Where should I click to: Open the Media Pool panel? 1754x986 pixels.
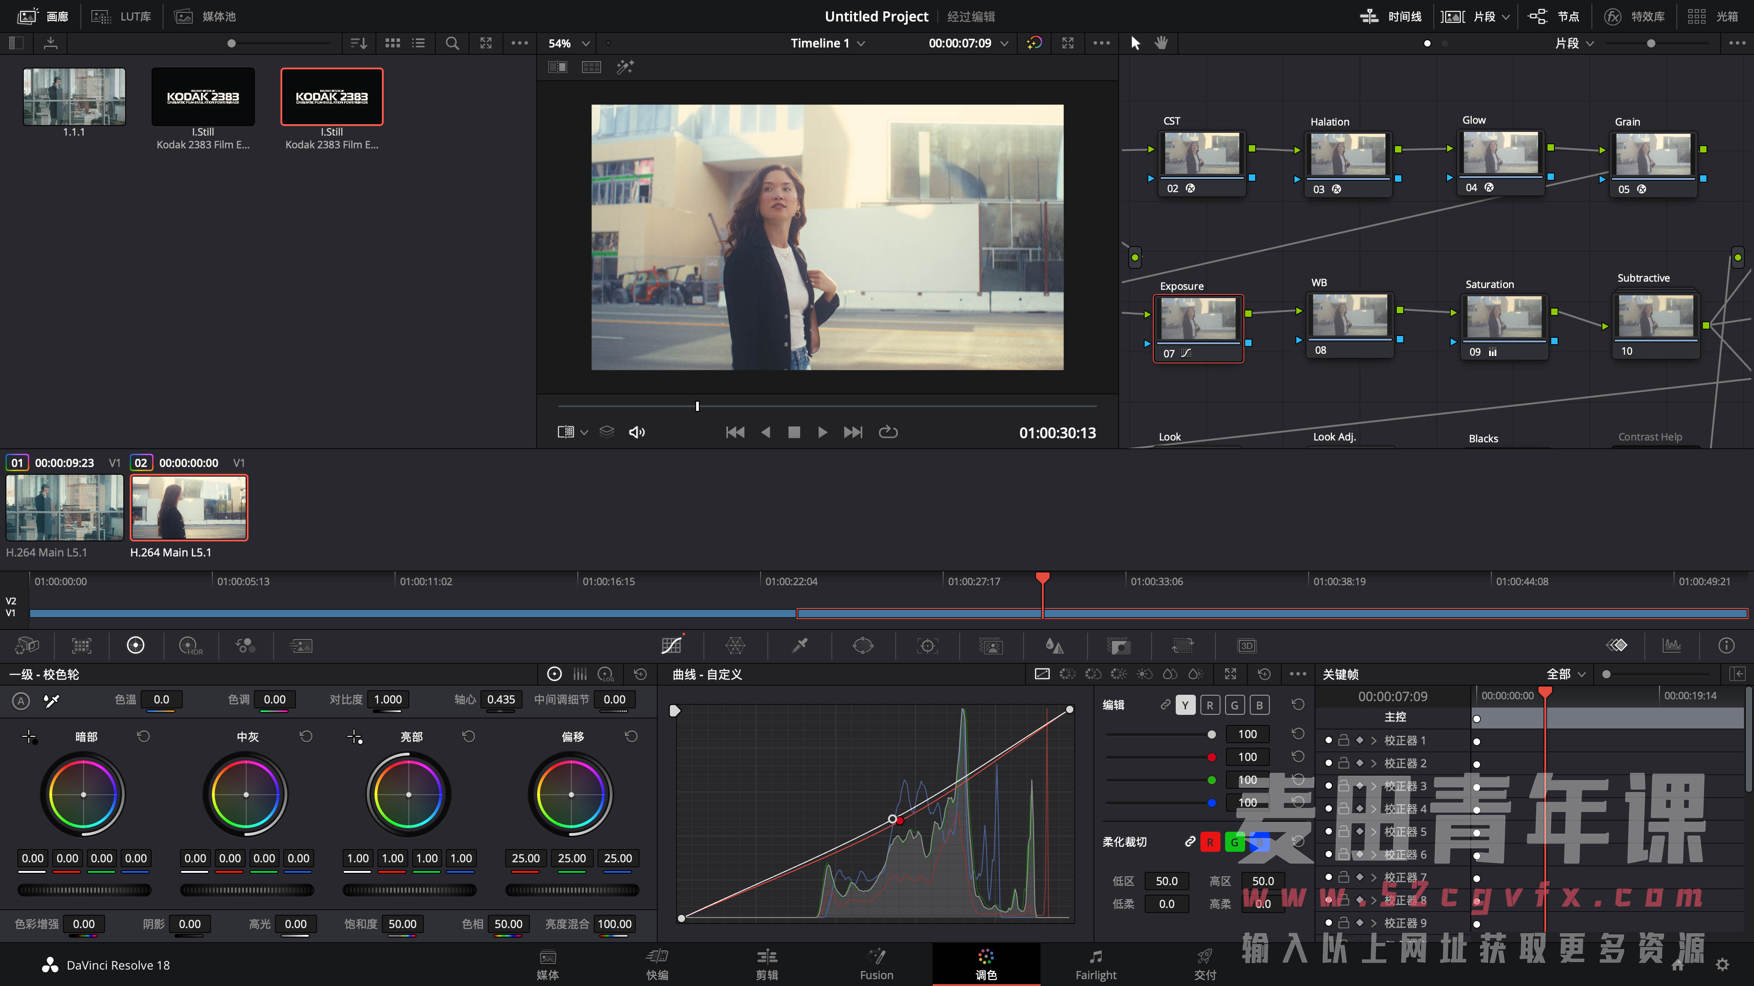205,16
